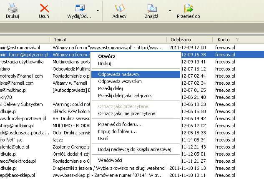264x179 pixels.
Task: Click the Usuń red X icon
Action: point(44,8)
